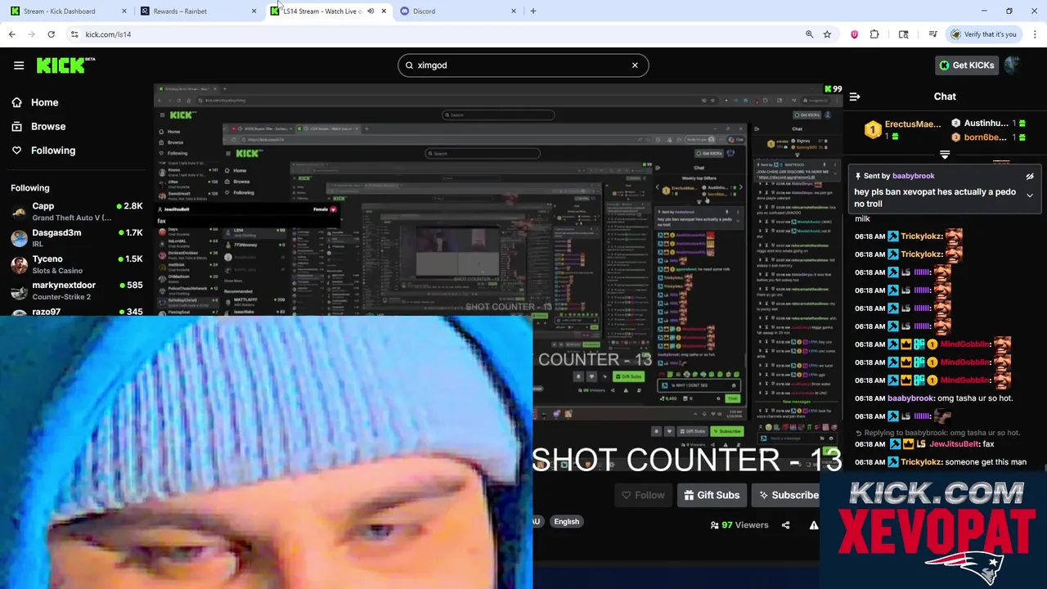Switch to the Discord tab
This screenshot has width=1047, height=589.
456,11
